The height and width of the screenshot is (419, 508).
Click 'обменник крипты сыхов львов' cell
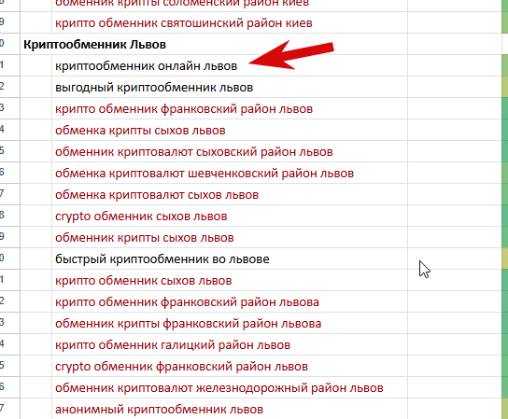(230, 237)
